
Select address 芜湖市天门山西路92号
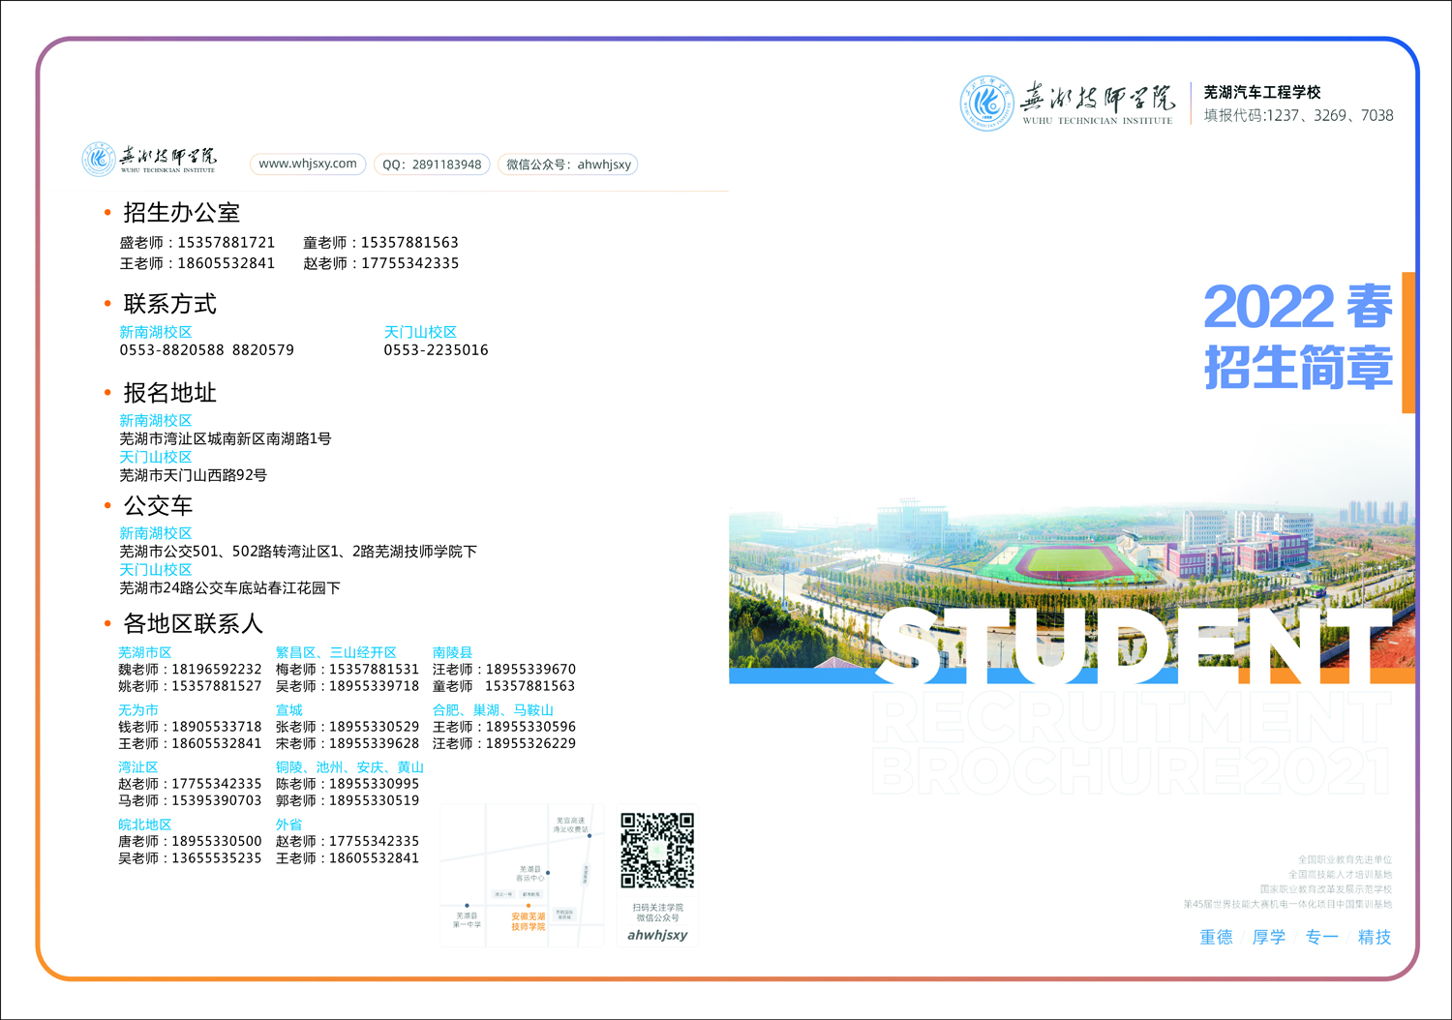coord(194,475)
